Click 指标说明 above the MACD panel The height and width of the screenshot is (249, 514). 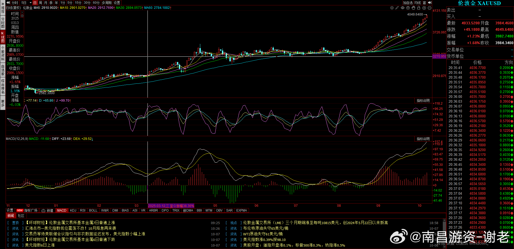click(x=423, y=139)
